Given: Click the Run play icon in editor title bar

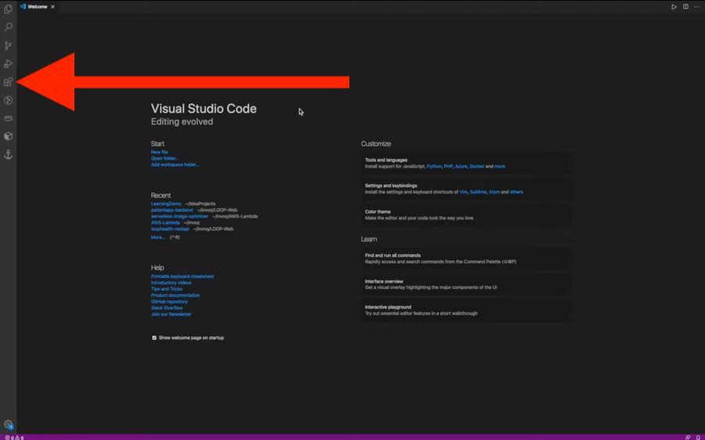Looking at the screenshot, I should pos(674,7).
